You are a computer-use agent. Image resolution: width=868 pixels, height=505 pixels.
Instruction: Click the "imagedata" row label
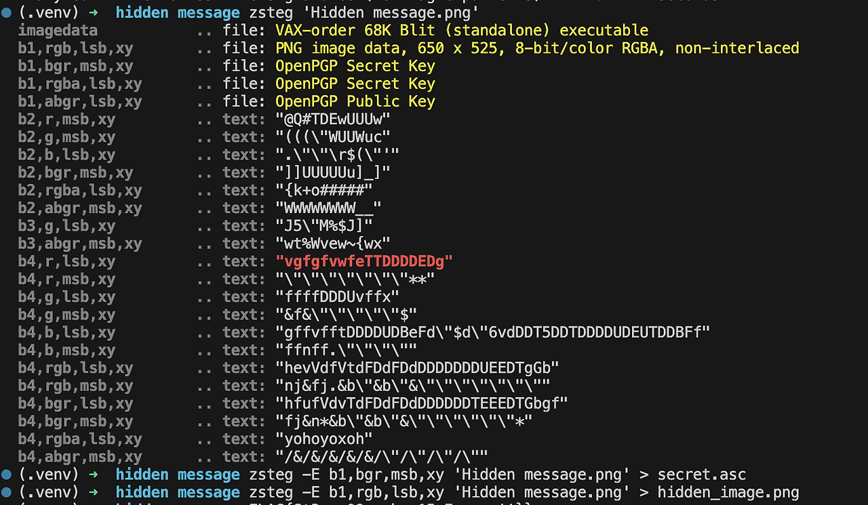[58, 31]
